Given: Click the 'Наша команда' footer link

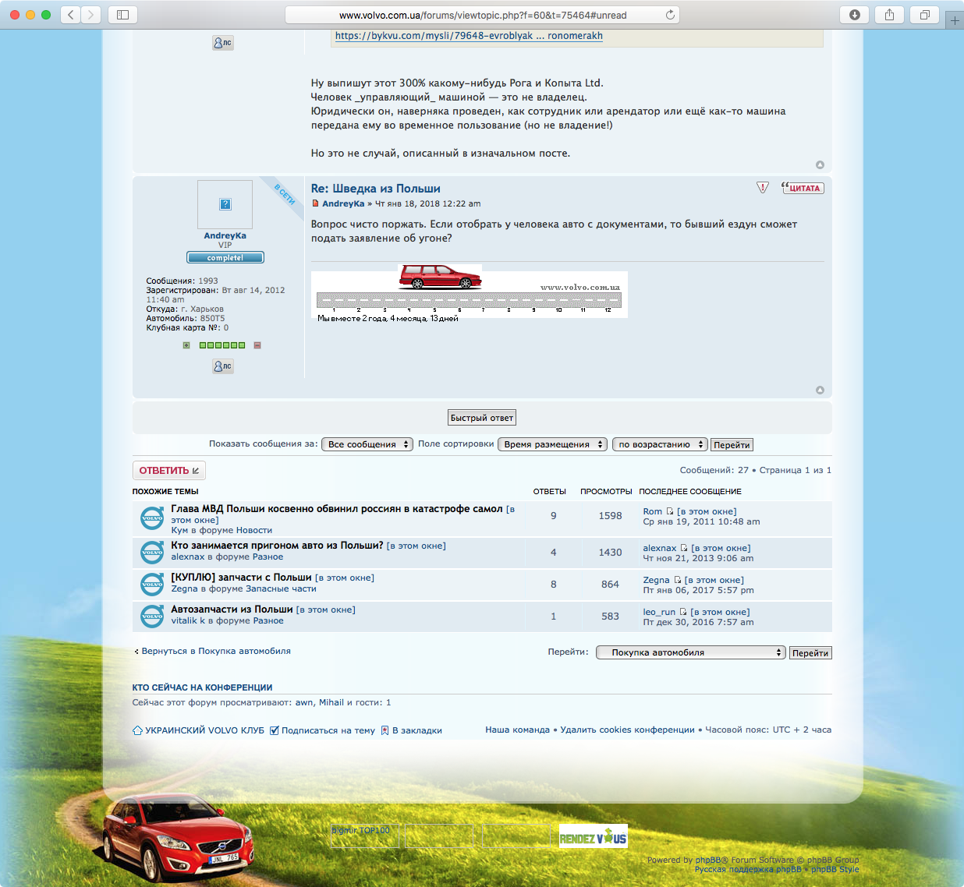Looking at the screenshot, I should [517, 730].
